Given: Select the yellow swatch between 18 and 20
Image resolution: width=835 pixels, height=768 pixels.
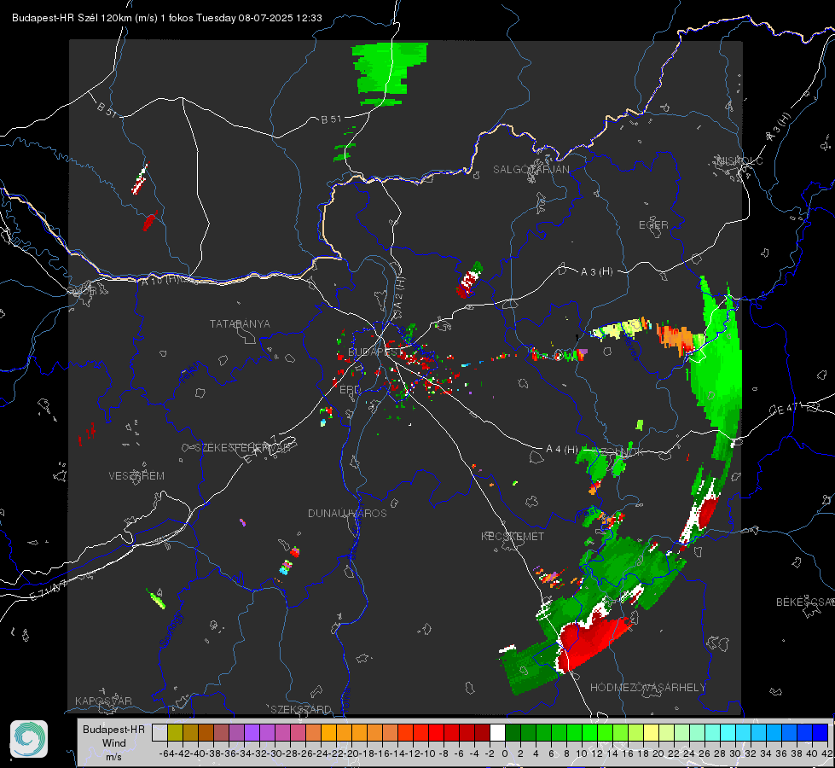Looking at the screenshot, I should point(651,732).
